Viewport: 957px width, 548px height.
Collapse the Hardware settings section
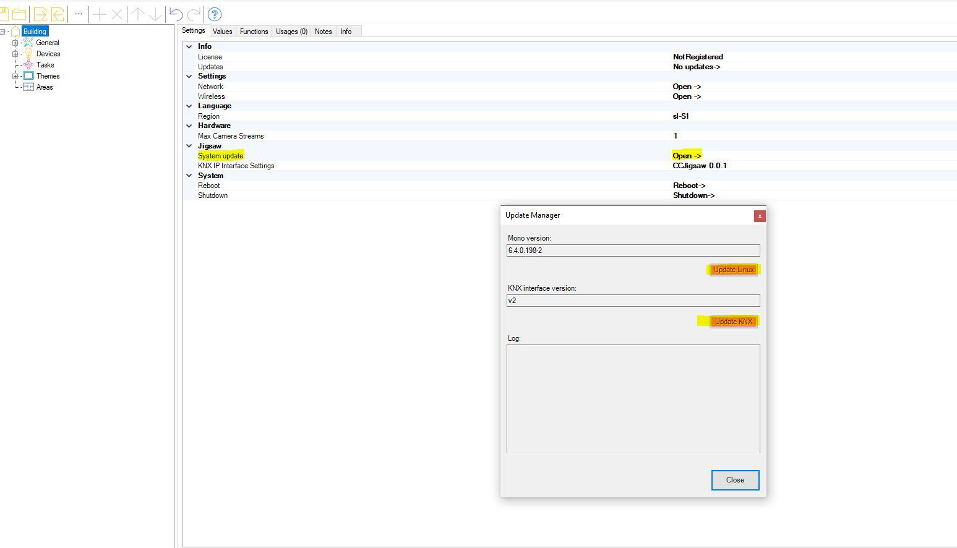pyautogui.click(x=189, y=126)
